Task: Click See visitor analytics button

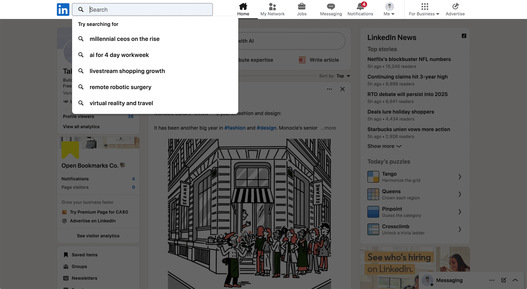Action: (x=98, y=236)
